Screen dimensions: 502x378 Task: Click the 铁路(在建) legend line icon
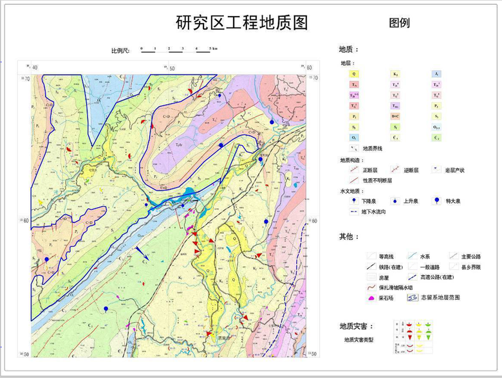pos(371,267)
